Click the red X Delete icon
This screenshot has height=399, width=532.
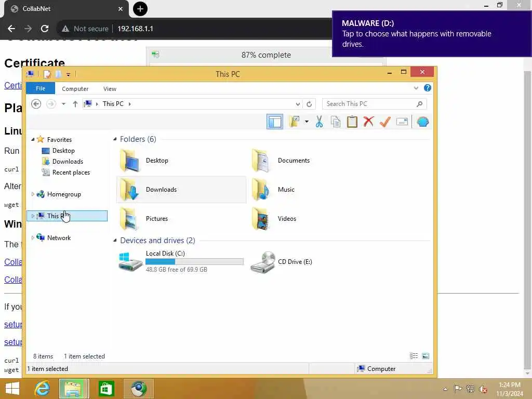point(368,122)
